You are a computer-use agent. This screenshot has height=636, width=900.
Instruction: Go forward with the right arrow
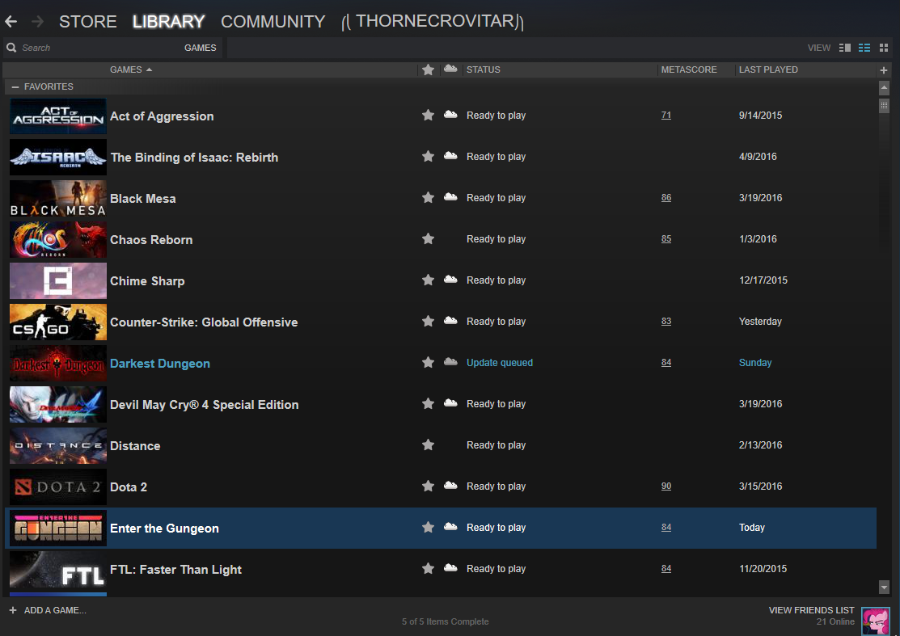(x=37, y=22)
